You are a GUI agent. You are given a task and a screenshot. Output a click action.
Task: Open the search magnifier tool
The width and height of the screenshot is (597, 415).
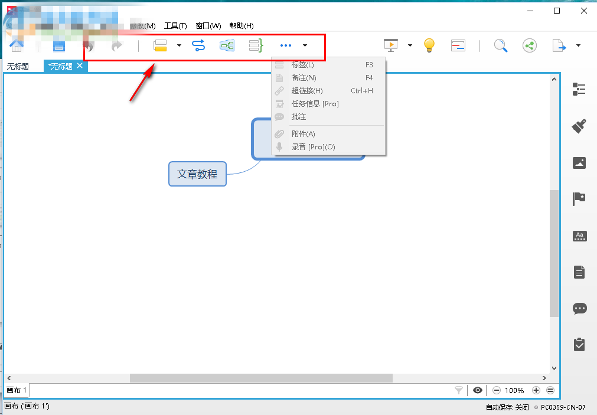pyautogui.click(x=501, y=45)
